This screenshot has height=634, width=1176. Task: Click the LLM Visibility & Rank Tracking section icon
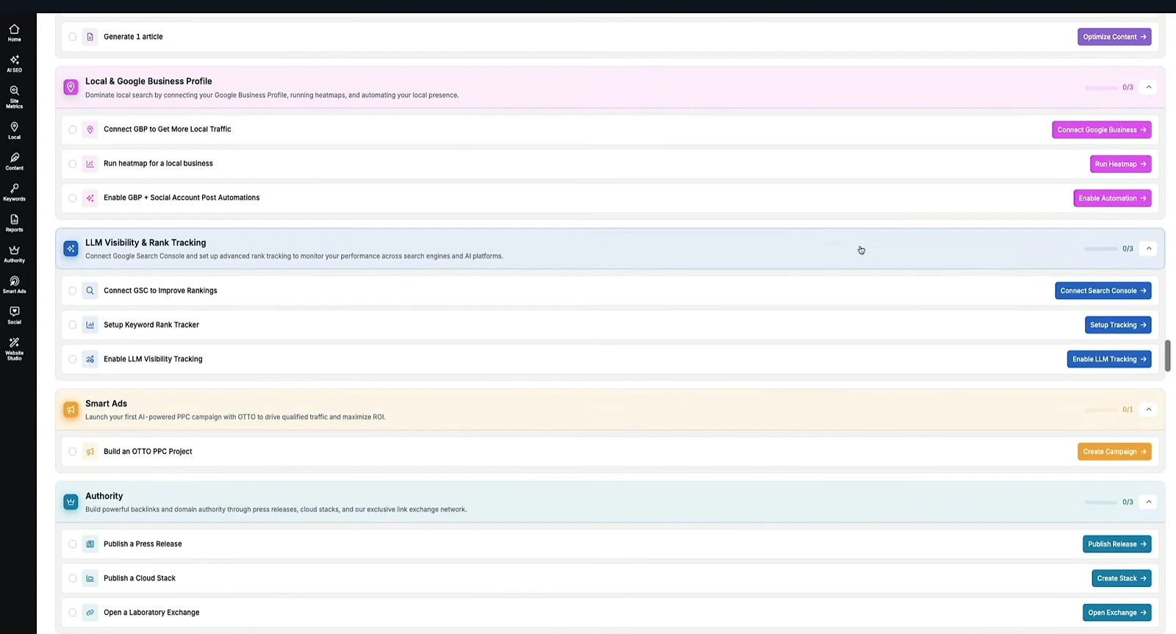[x=71, y=249]
